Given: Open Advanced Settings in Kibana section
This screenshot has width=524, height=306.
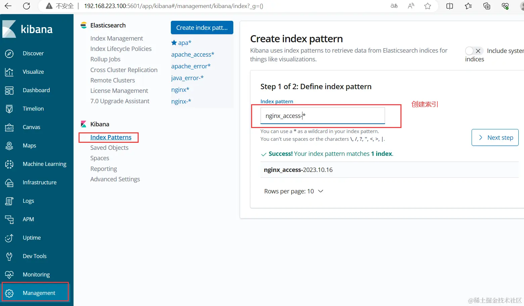Looking at the screenshot, I should point(115,179).
